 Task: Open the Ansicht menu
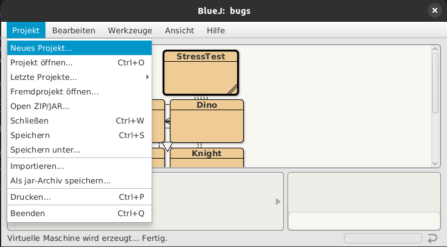(180, 30)
